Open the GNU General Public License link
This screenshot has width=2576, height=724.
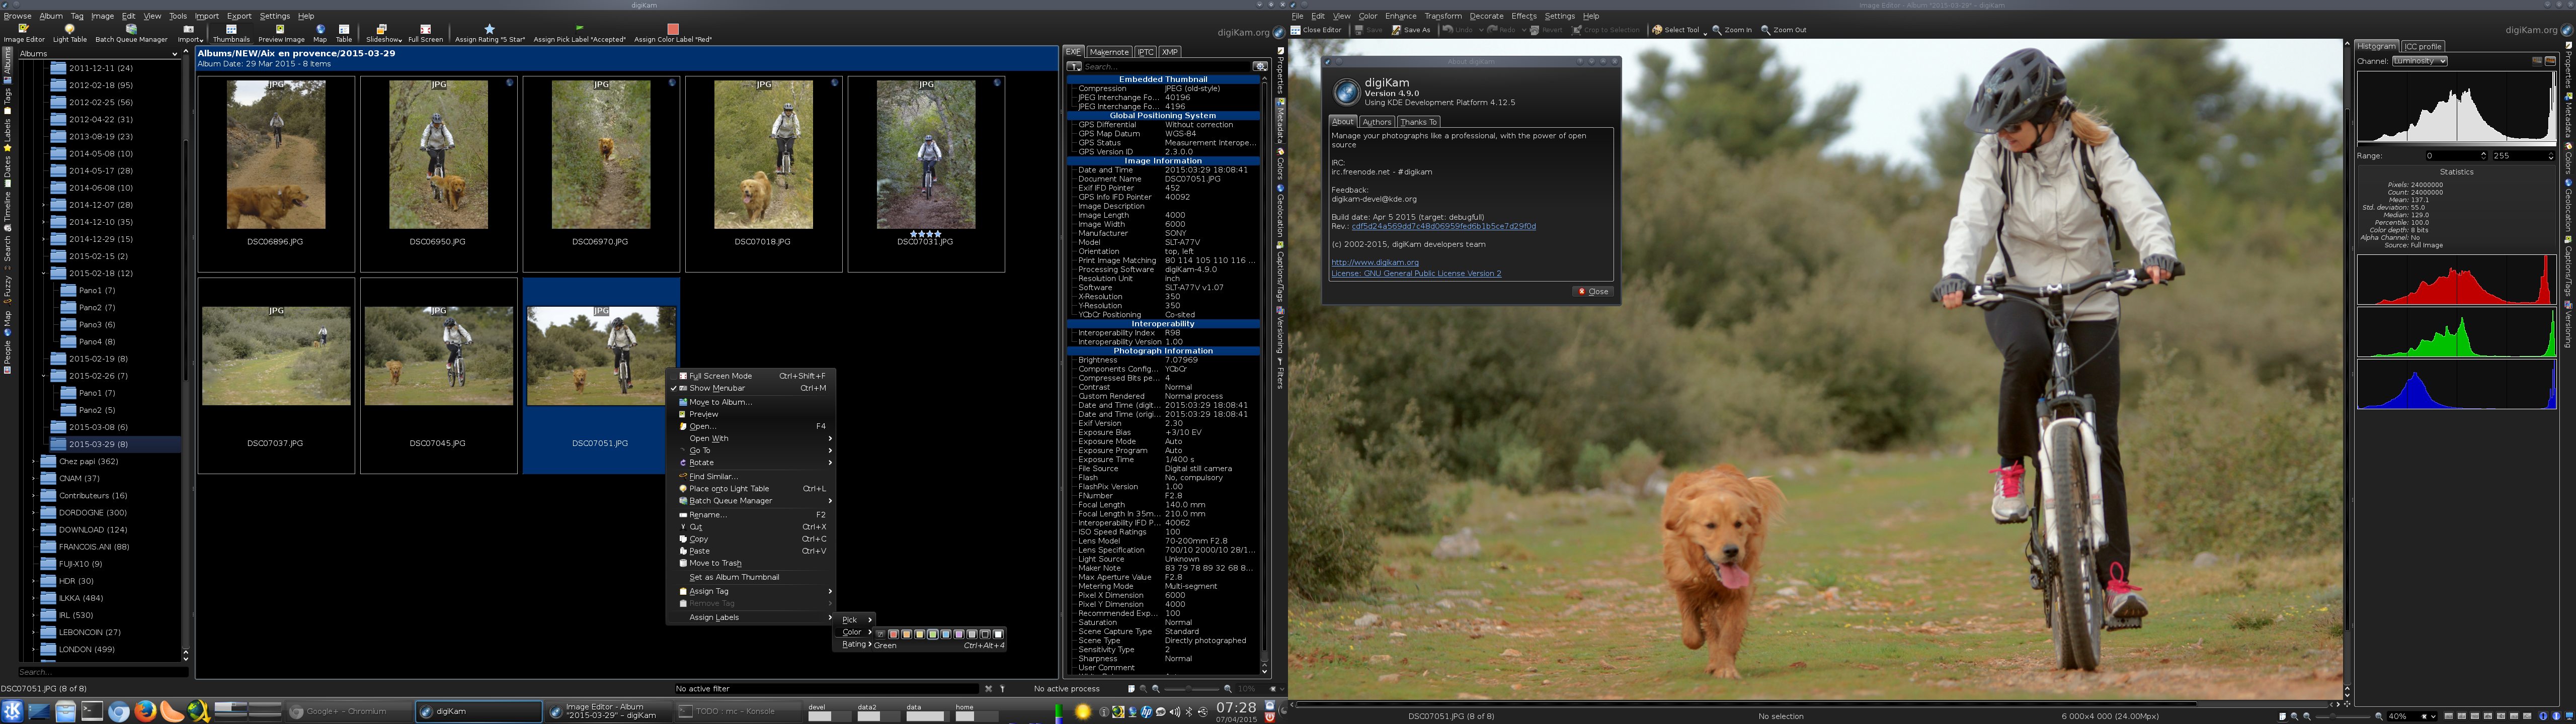click(x=1416, y=273)
